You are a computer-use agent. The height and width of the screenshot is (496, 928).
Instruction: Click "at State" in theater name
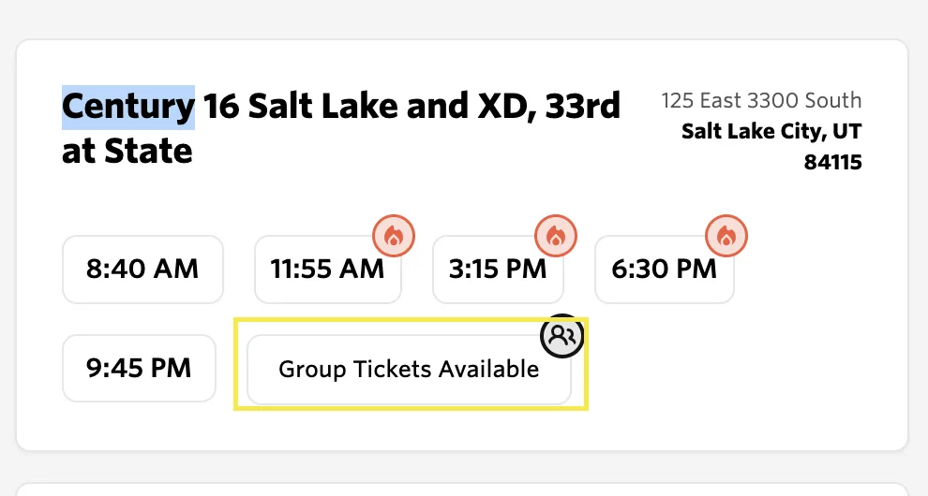tap(127, 152)
